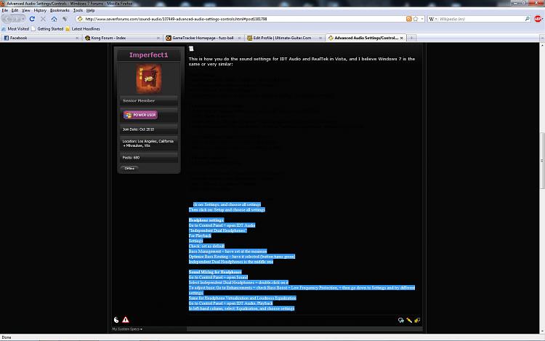Viewport: 545px width, 341px height.
Task: Open the Imperfect1 avatar image
Action: (x=149, y=79)
